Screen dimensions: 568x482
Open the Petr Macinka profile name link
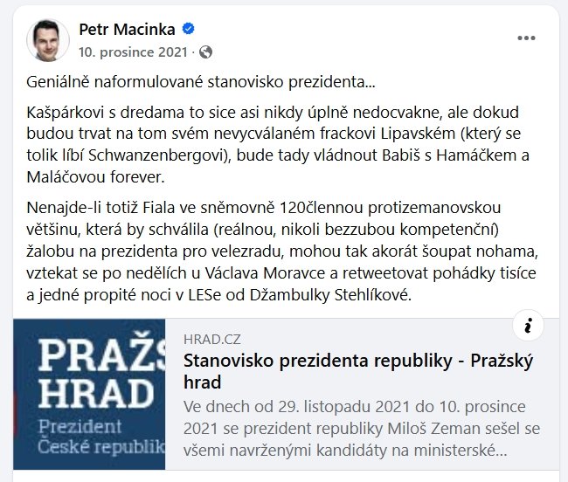134,31
